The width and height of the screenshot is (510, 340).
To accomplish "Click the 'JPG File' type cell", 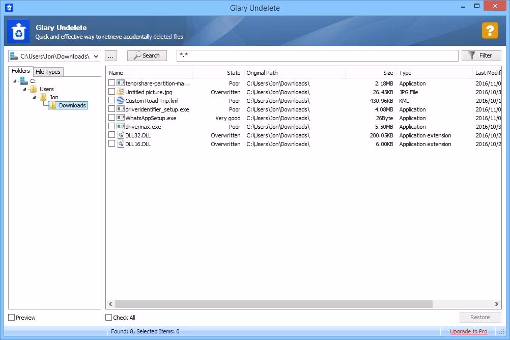I will pyautogui.click(x=409, y=92).
